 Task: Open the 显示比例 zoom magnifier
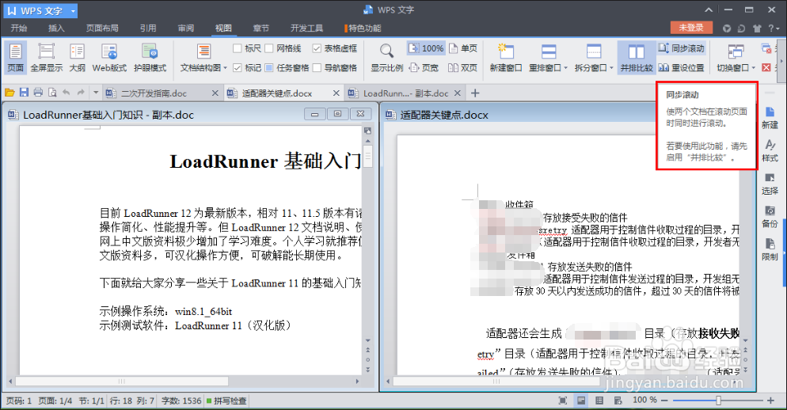pos(386,57)
